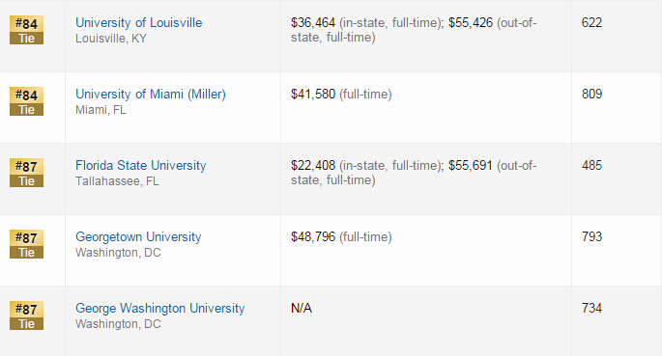This screenshot has width=662, height=356.
Task: Click the $36,464 in-state tuition for Louisville
Action: click(x=313, y=23)
